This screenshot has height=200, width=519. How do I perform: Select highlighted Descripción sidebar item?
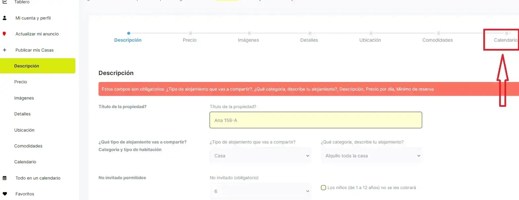(x=38, y=66)
